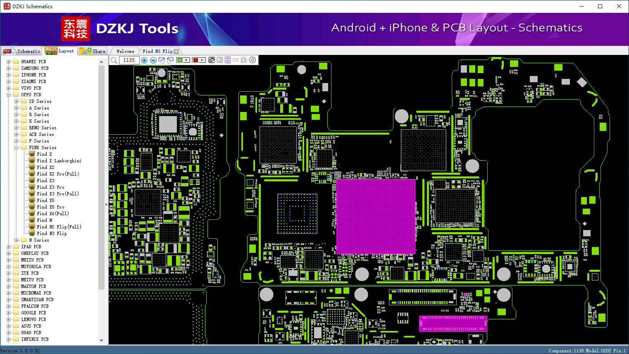Click the PADS icon beside Find X

coord(32,154)
